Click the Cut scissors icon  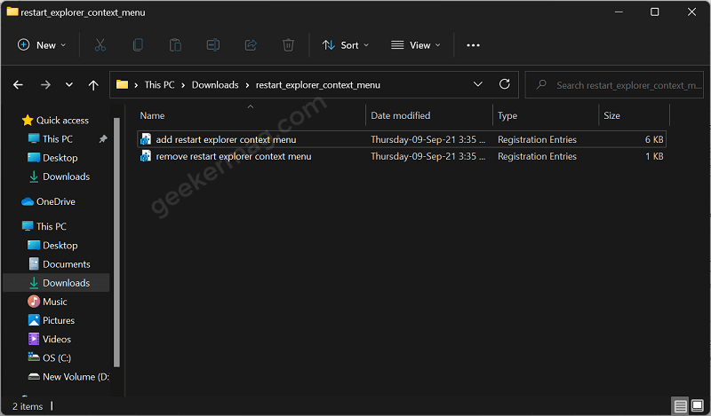[x=100, y=45]
